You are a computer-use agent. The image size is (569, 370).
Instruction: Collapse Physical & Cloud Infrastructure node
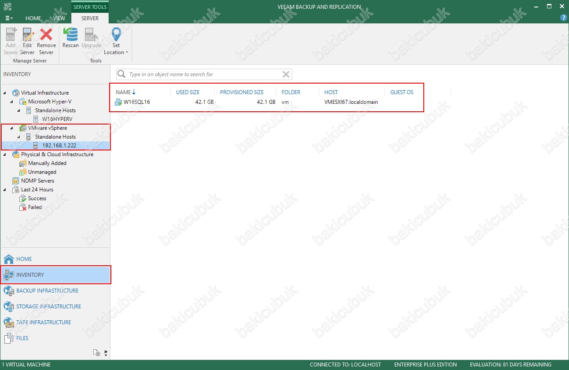click(x=5, y=154)
